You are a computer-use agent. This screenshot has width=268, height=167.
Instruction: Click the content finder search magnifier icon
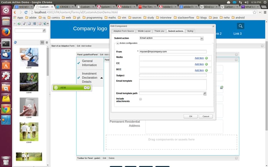(x=44, y=30)
